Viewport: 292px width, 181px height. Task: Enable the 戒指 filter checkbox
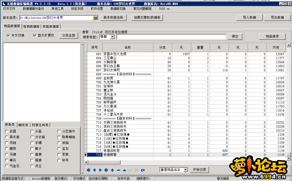[59, 143]
